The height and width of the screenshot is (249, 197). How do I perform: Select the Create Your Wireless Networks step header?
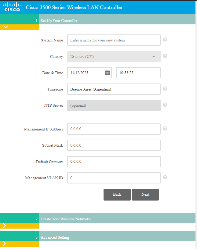click(66, 219)
